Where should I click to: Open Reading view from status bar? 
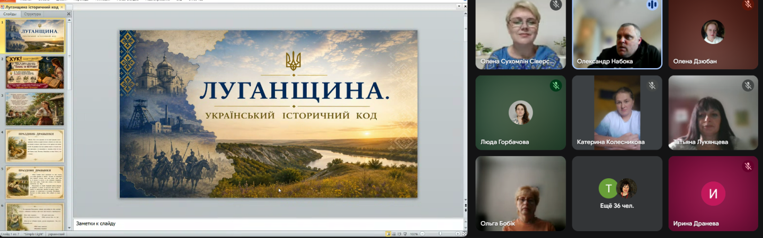400,234
